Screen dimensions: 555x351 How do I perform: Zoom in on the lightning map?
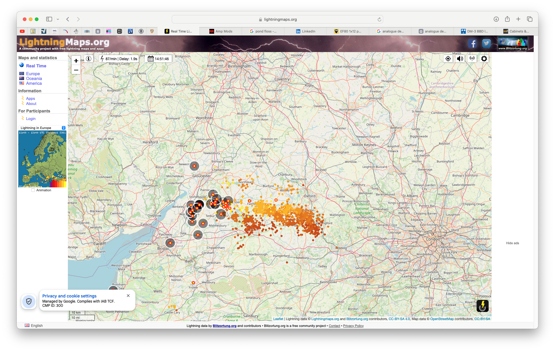click(76, 60)
